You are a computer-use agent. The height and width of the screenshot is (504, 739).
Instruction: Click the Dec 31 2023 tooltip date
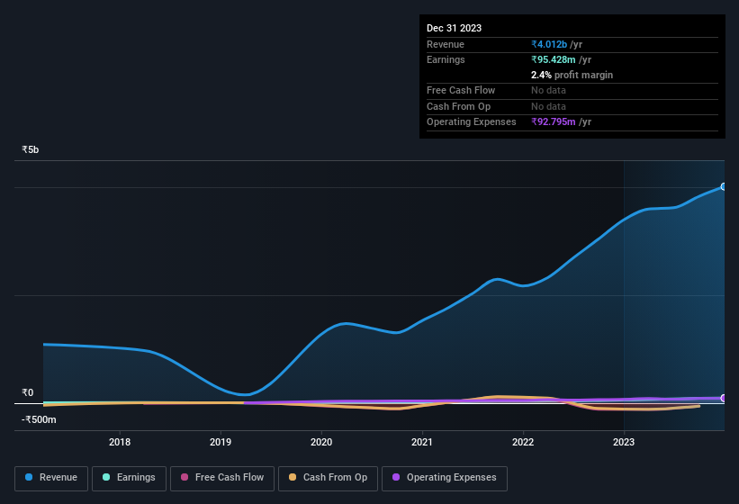[454, 28]
